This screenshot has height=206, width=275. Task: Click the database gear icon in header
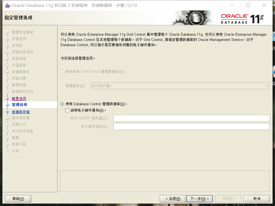click(x=196, y=18)
